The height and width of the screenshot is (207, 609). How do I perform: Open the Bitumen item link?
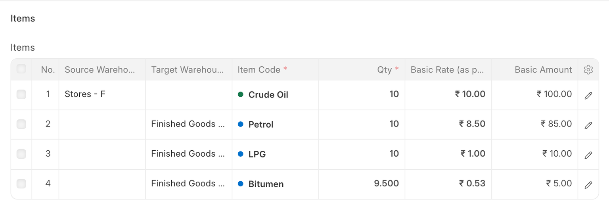[266, 184]
